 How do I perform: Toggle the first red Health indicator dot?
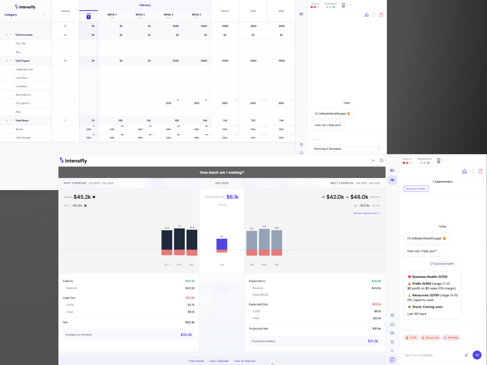(404, 163)
